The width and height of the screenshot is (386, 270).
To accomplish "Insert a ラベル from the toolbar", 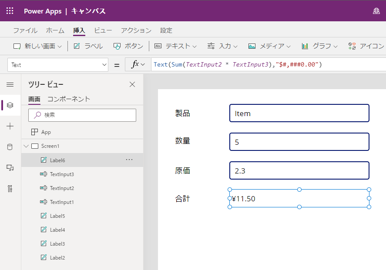I will point(88,46).
